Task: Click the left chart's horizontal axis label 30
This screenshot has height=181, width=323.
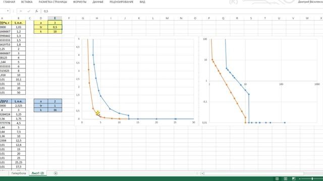Action: (193, 122)
